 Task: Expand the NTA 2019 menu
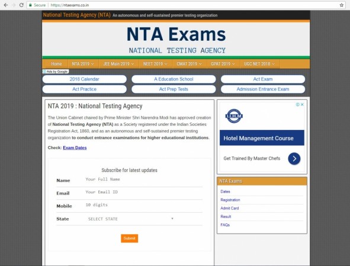point(83,64)
